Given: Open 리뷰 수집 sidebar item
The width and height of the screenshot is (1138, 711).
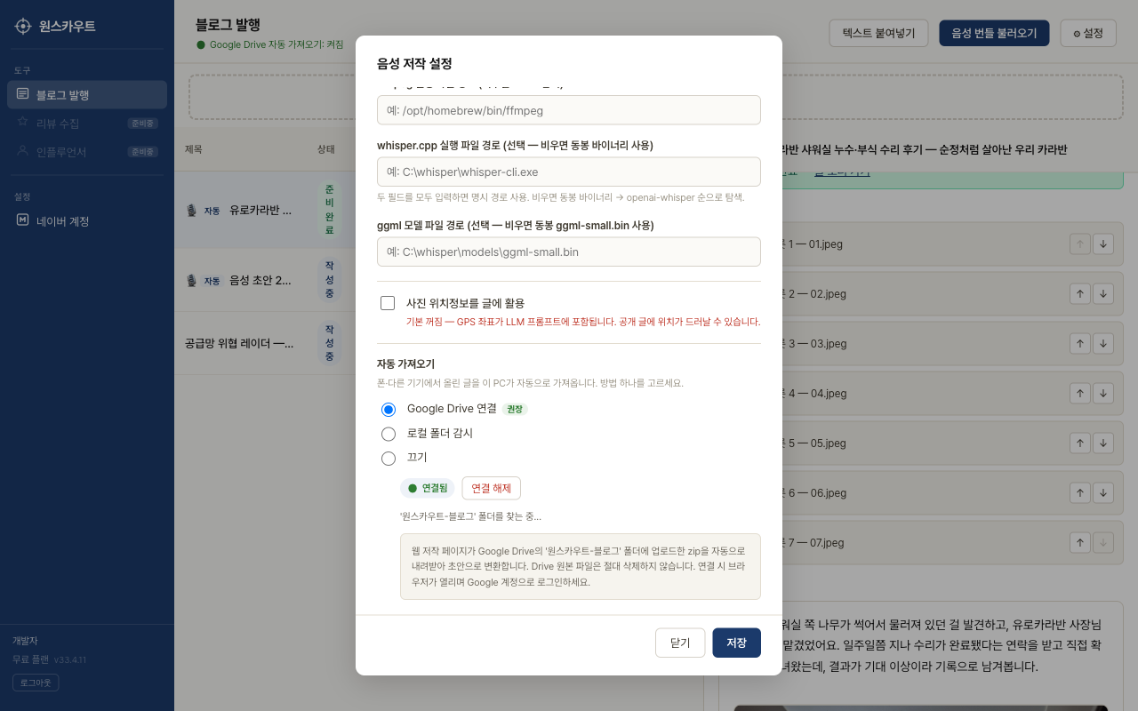Looking at the screenshot, I should tap(87, 124).
